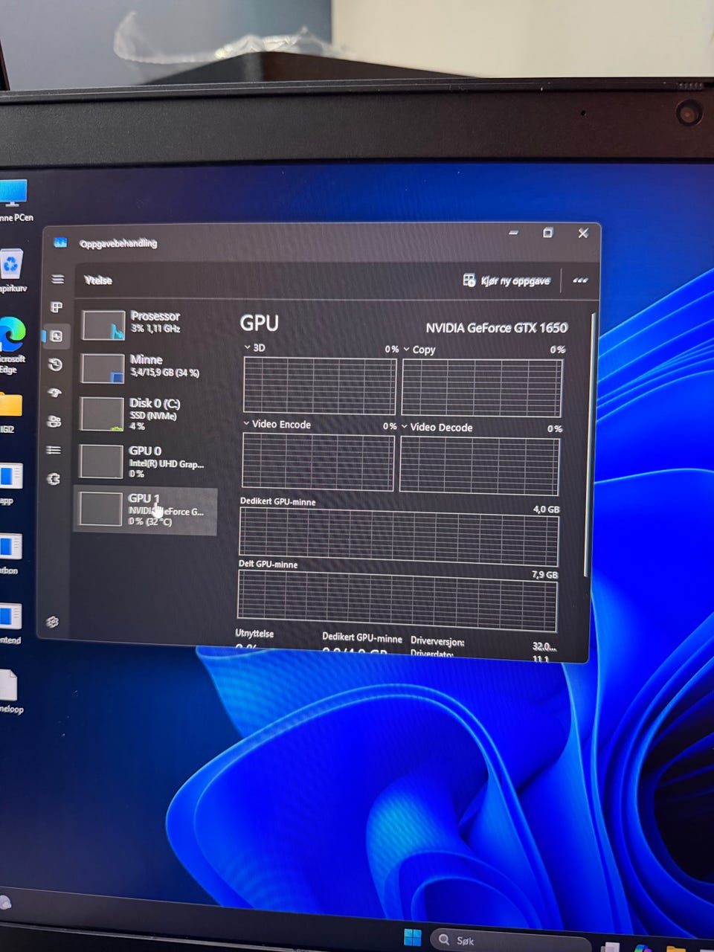Click the Task Manager app icon in title bar
The image size is (714, 952).
(x=60, y=242)
